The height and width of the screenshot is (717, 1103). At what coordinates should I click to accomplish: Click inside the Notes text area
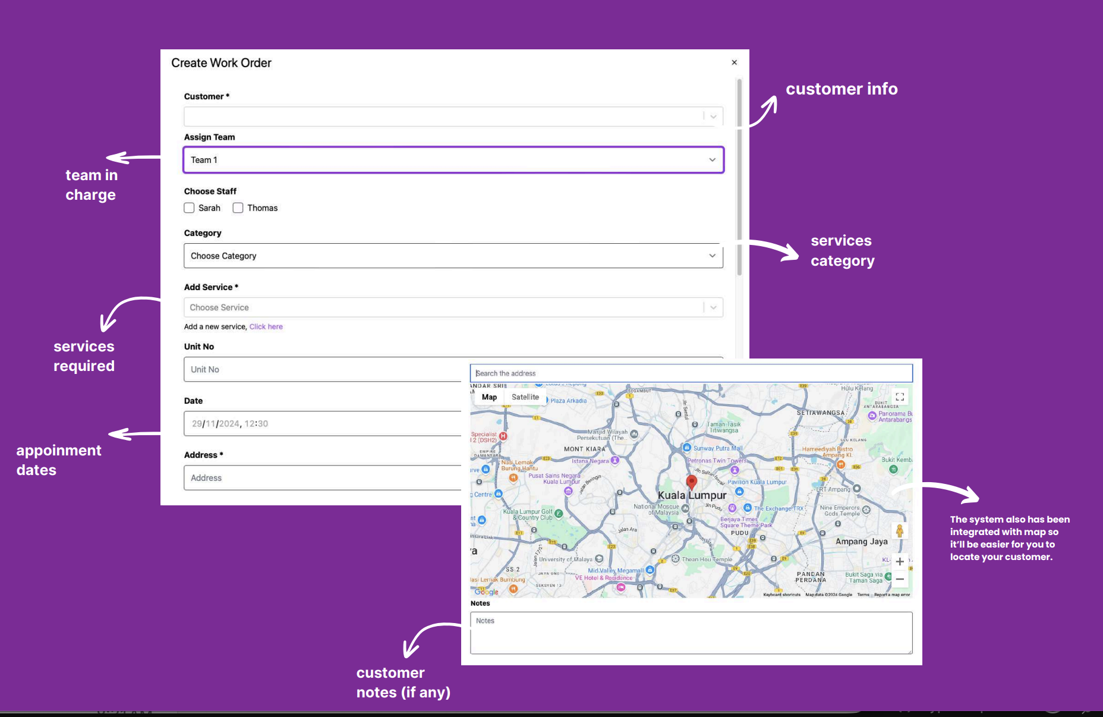[x=689, y=632]
